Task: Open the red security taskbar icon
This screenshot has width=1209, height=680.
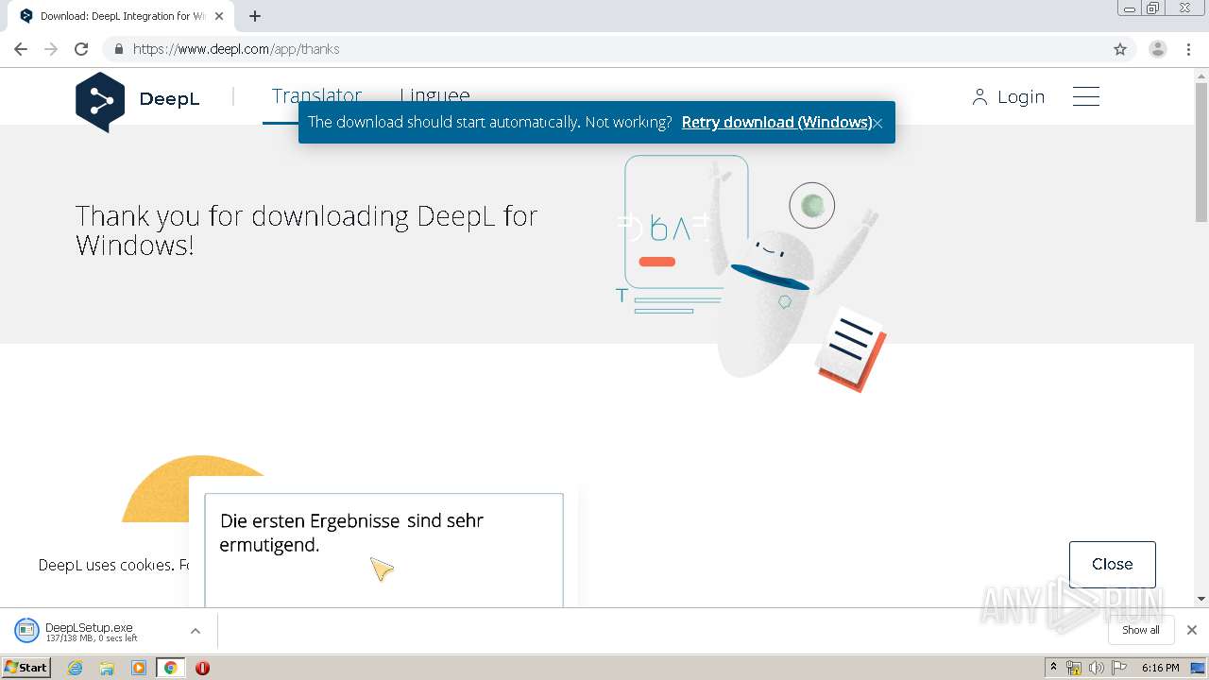Action: [x=202, y=668]
